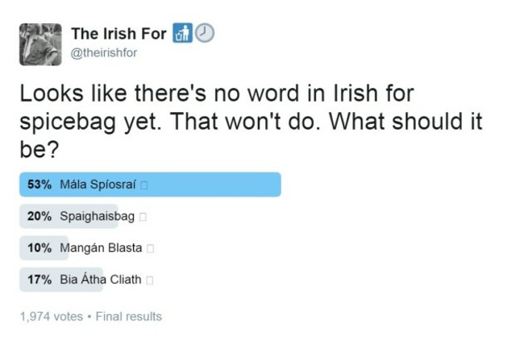Open the @theirishfor handle link
Viewport: 524px width, 340px height.
point(104,52)
